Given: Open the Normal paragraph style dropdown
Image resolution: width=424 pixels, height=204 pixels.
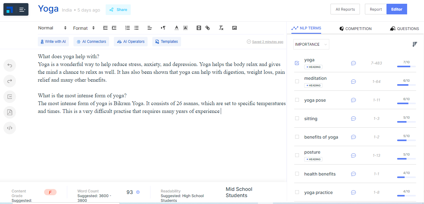Looking at the screenshot, I should (x=53, y=28).
